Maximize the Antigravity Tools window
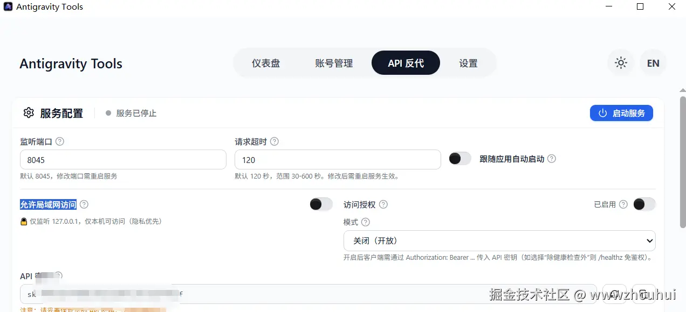The width and height of the screenshot is (686, 312). coord(640,7)
